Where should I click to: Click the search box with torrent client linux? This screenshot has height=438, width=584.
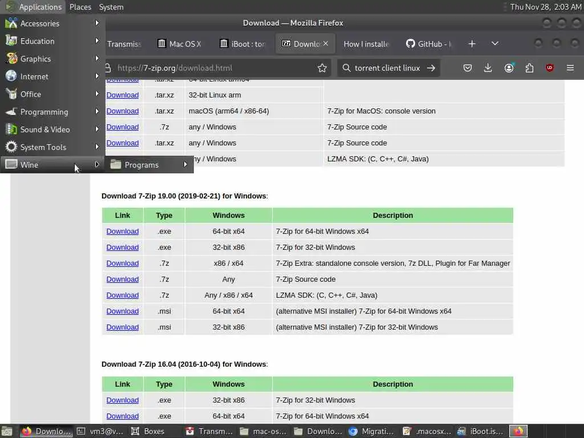387,68
